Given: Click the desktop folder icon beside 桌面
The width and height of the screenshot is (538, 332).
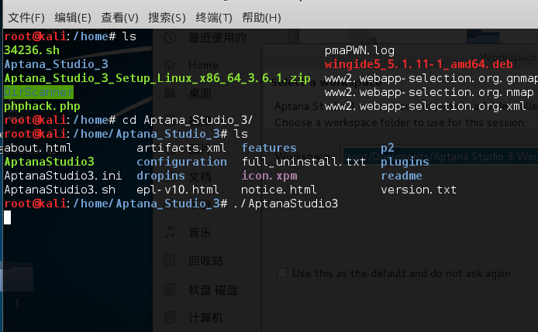Looking at the screenshot, I should click(x=170, y=93).
